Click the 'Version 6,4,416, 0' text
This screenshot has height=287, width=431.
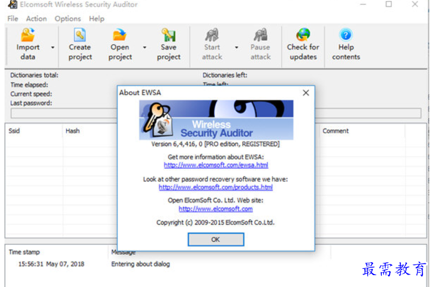point(177,144)
